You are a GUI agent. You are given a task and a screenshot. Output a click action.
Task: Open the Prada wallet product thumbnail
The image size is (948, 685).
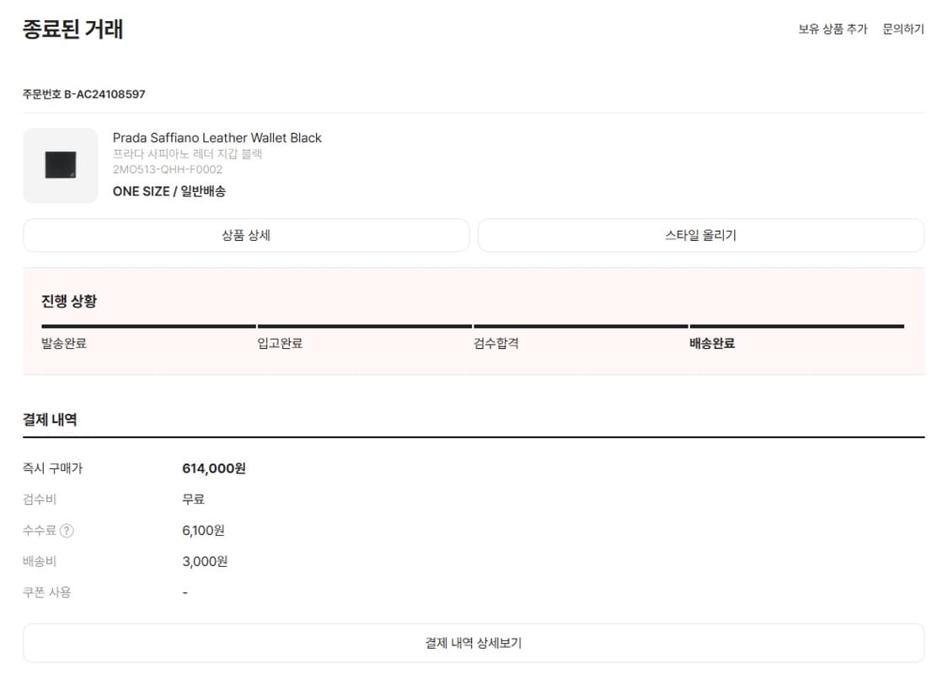tap(61, 165)
